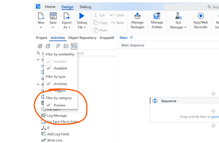The image size is (219, 143).
Task: Close the Main workflow tab
Action: 131,37
